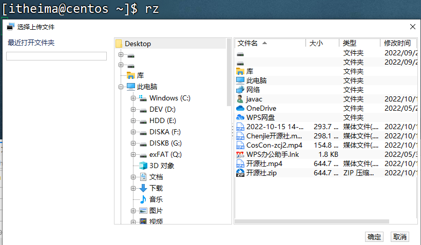Select the 库 library icon in the tree
Screen dimensions: 421x245
click(x=131, y=75)
